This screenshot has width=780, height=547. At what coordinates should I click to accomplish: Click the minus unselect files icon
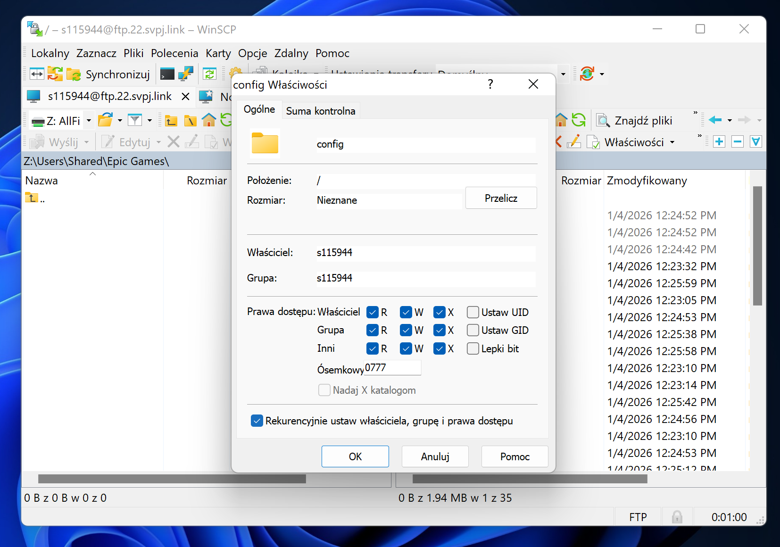tap(738, 141)
